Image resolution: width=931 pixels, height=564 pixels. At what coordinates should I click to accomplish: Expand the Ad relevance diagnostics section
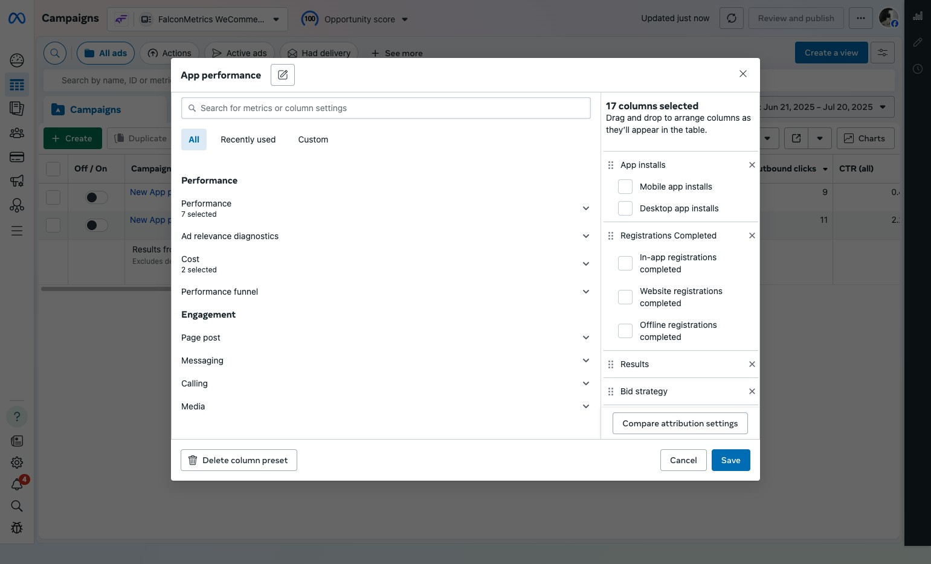(x=585, y=236)
